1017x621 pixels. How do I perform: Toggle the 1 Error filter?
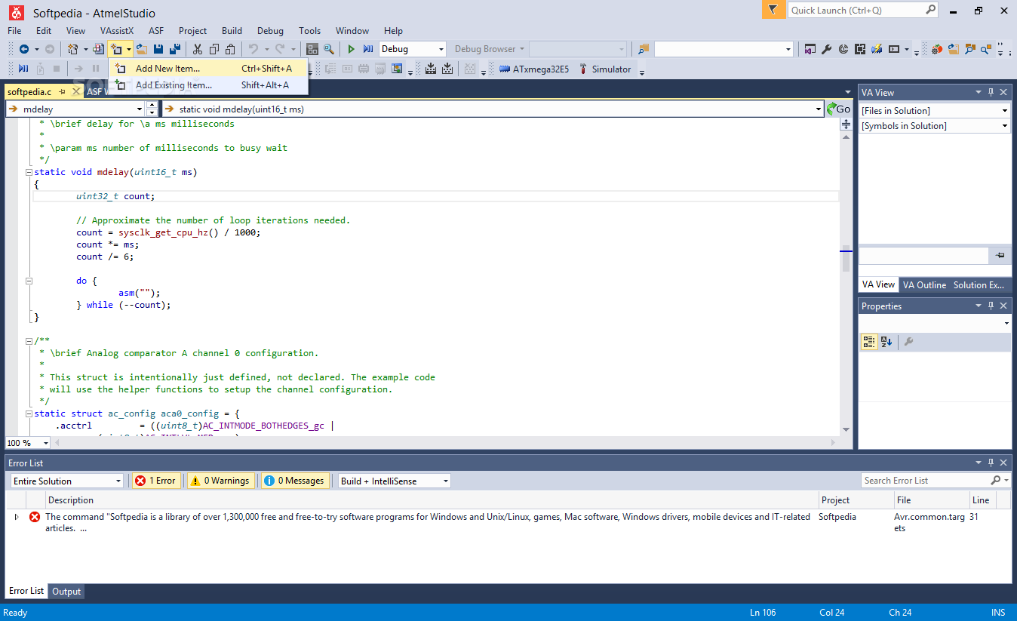pyautogui.click(x=156, y=481)
